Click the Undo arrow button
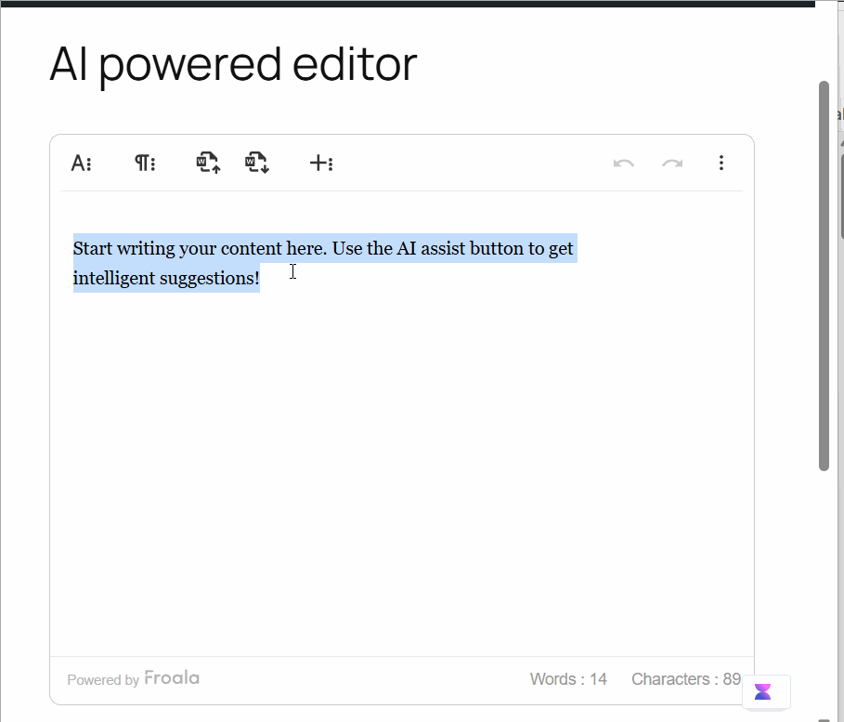 coord(624,163)
